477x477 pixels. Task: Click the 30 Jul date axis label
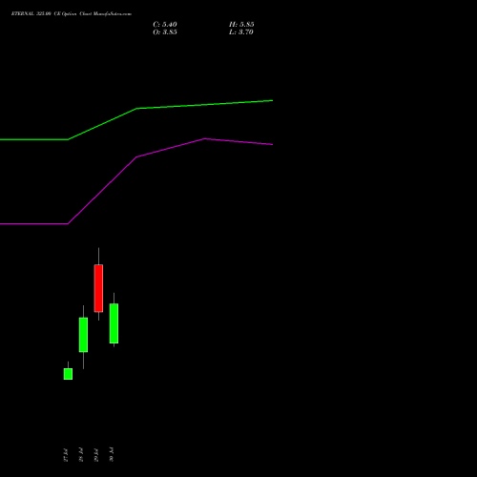[112, 455]
